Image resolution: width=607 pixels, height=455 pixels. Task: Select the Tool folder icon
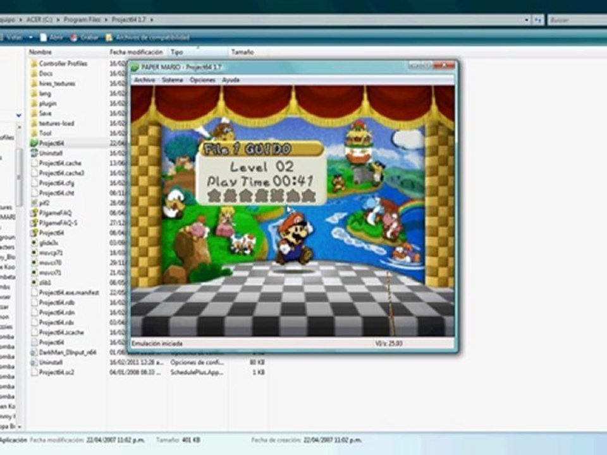(34, 133)
